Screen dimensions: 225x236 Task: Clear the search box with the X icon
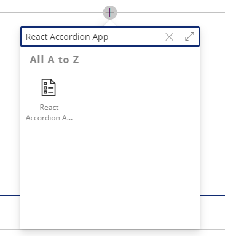click(169, 37)
